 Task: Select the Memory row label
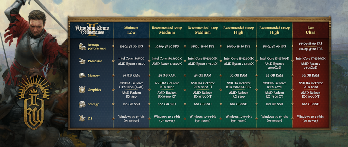click(x=93, y=76)
